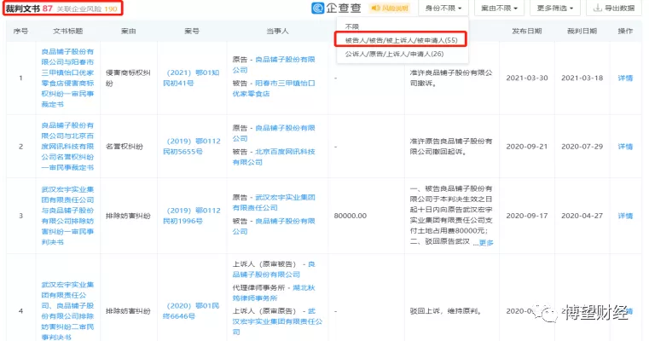The width and height of the screenshot is (649, 341).
Task: Click the 裁判日期 column header
Action: [582, 31]
